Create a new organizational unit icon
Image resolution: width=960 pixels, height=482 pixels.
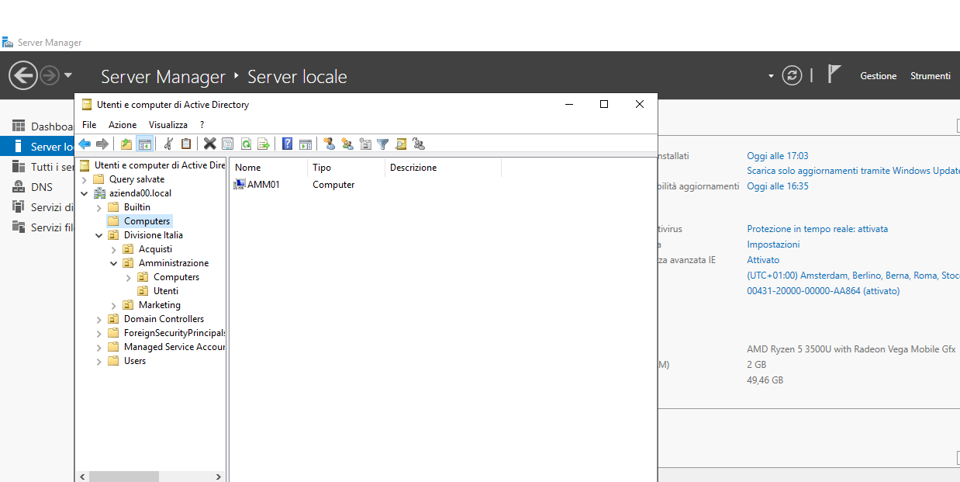click(x=365, y=144)
